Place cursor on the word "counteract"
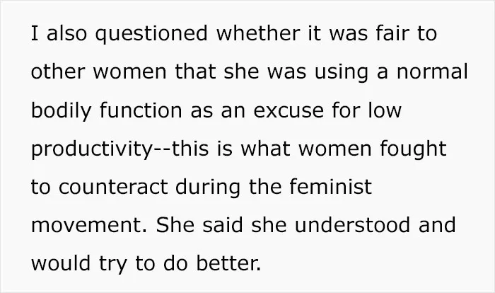This screenshot has height=293, width=495. click(x=113, y=187)
